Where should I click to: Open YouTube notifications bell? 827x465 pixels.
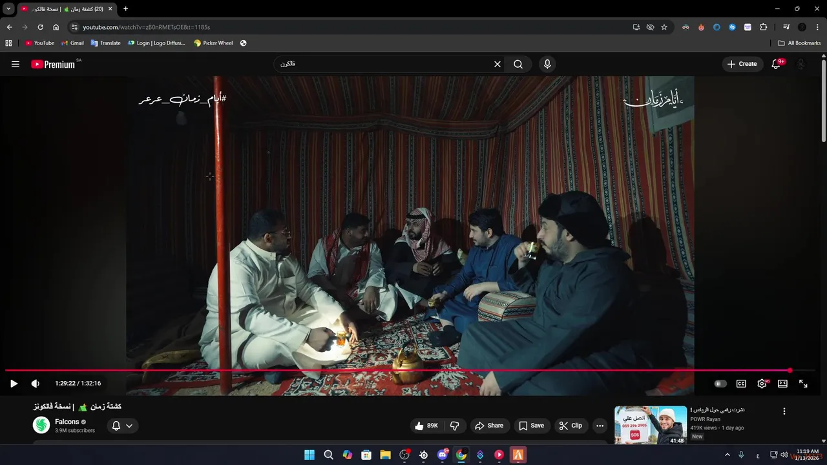[777, 64]
